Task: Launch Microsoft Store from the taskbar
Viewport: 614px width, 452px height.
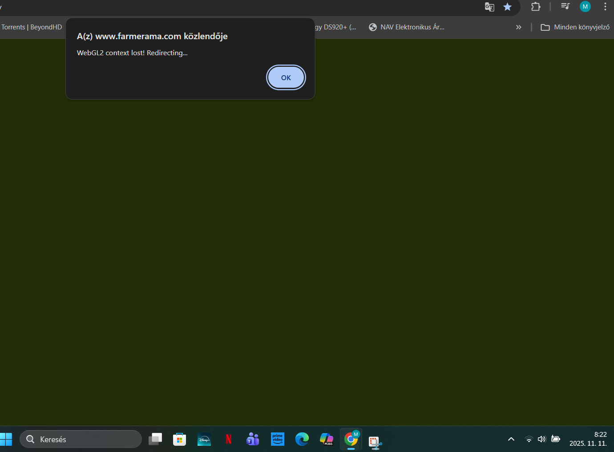Action: [179, 440]
